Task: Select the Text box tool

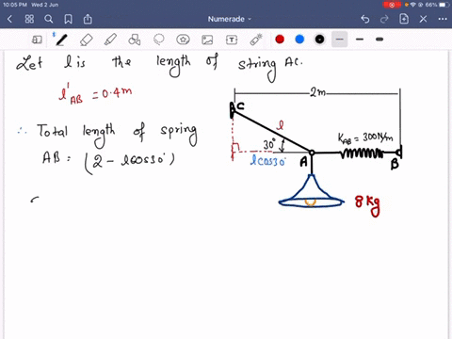Action: pos(232,40)
